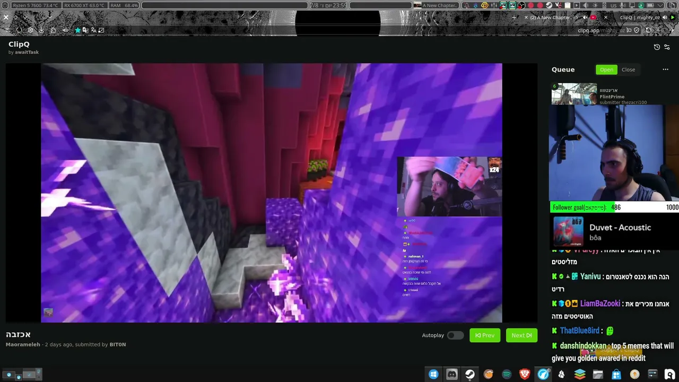Open the browser settings gear icon

tap(30, 30)
